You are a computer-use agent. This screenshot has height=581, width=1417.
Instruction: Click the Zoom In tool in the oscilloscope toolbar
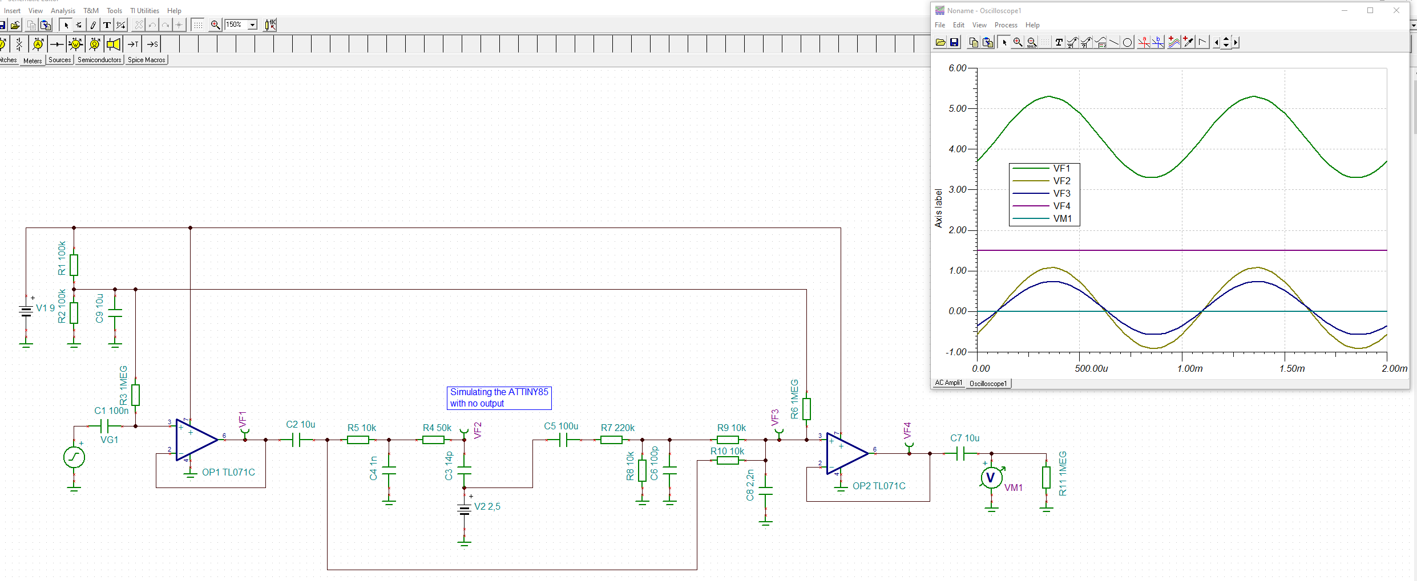click(1019, 42)
